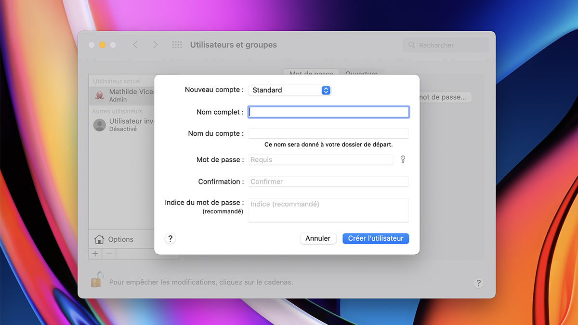Viewport: 578px width, 325px height.
Task: Cancel with the Annuler button
Action: click(x=318, y=238)
